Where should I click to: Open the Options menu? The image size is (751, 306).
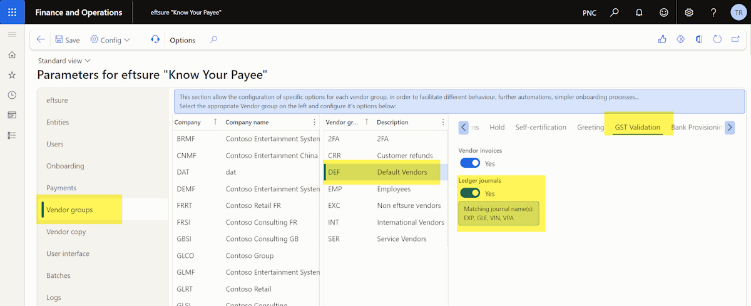pyautogui.click(x=183, y=40)
